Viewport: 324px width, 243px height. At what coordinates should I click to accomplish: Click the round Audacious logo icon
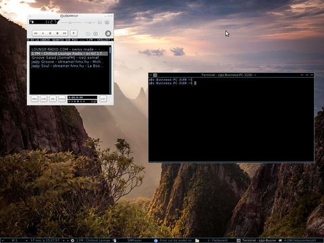click(108, 34)
